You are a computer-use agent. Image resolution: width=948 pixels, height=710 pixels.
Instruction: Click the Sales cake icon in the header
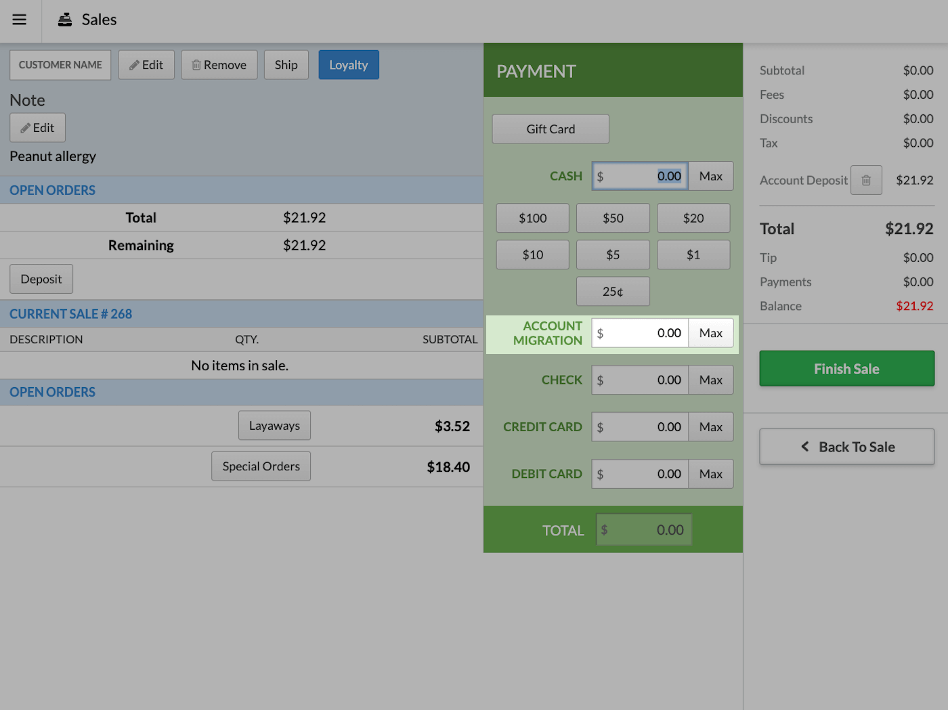65,20
